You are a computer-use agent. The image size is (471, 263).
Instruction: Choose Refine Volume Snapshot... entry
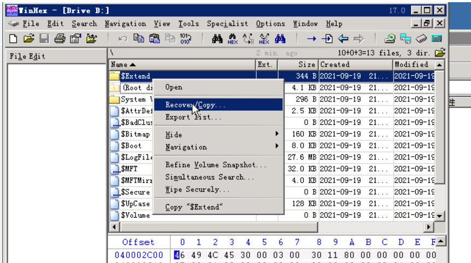coord(219,165)
